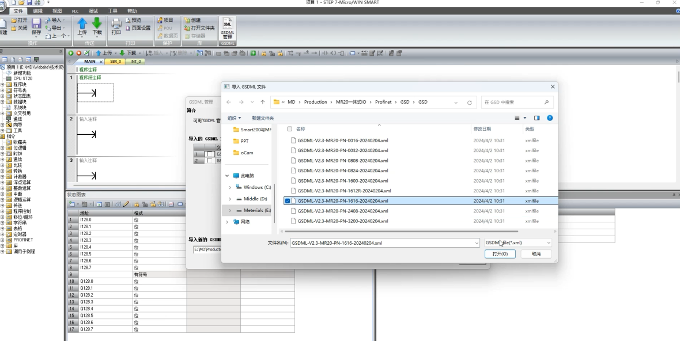Click 项目 in the 保护 ribbon group

[165, 20]
